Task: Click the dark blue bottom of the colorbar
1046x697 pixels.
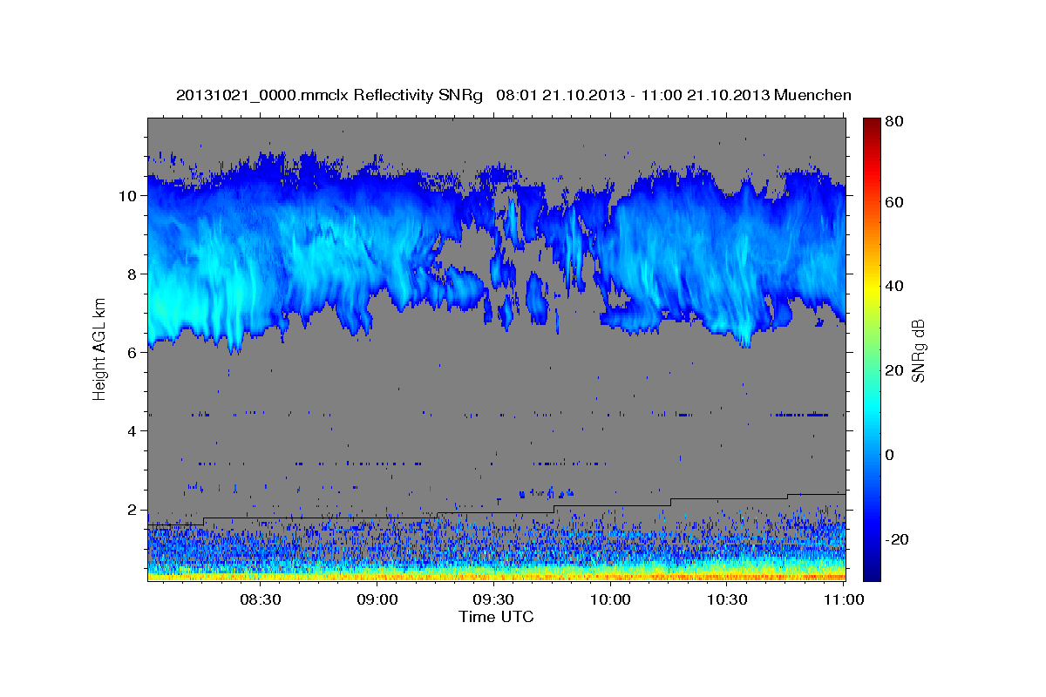Action: point(872,573)
